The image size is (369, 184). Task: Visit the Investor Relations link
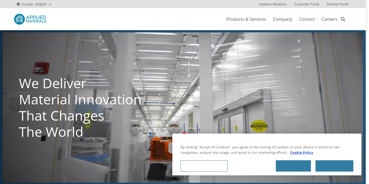273,4
